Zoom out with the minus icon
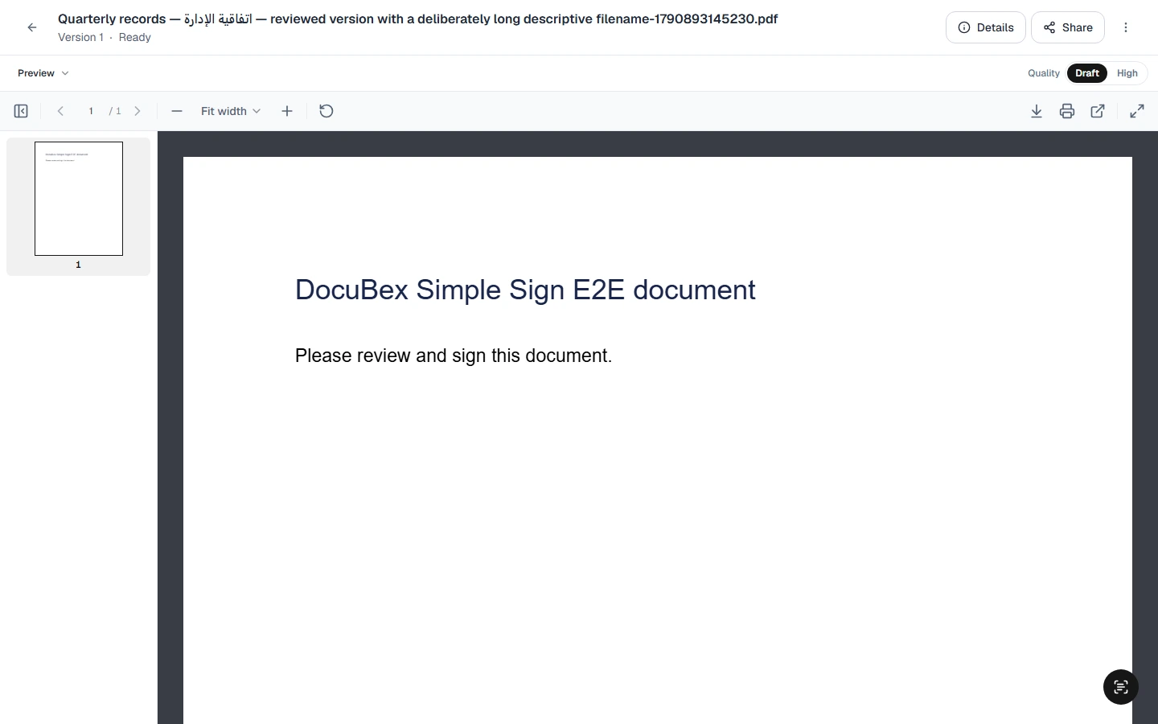The image size is (1158, 724). [177, 111]
